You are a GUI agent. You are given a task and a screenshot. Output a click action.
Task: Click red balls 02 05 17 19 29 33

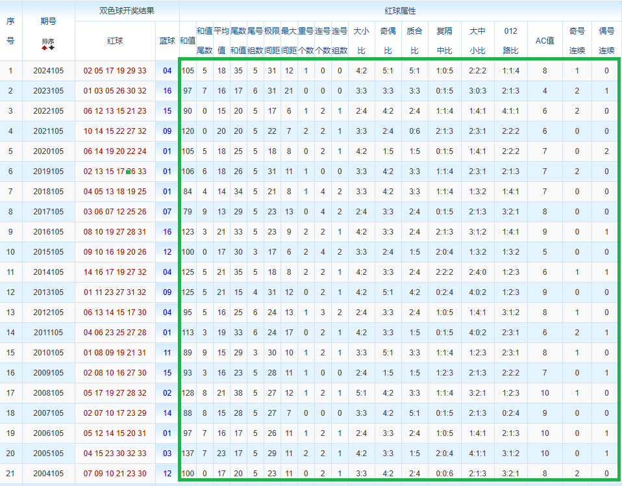(115, 71)
